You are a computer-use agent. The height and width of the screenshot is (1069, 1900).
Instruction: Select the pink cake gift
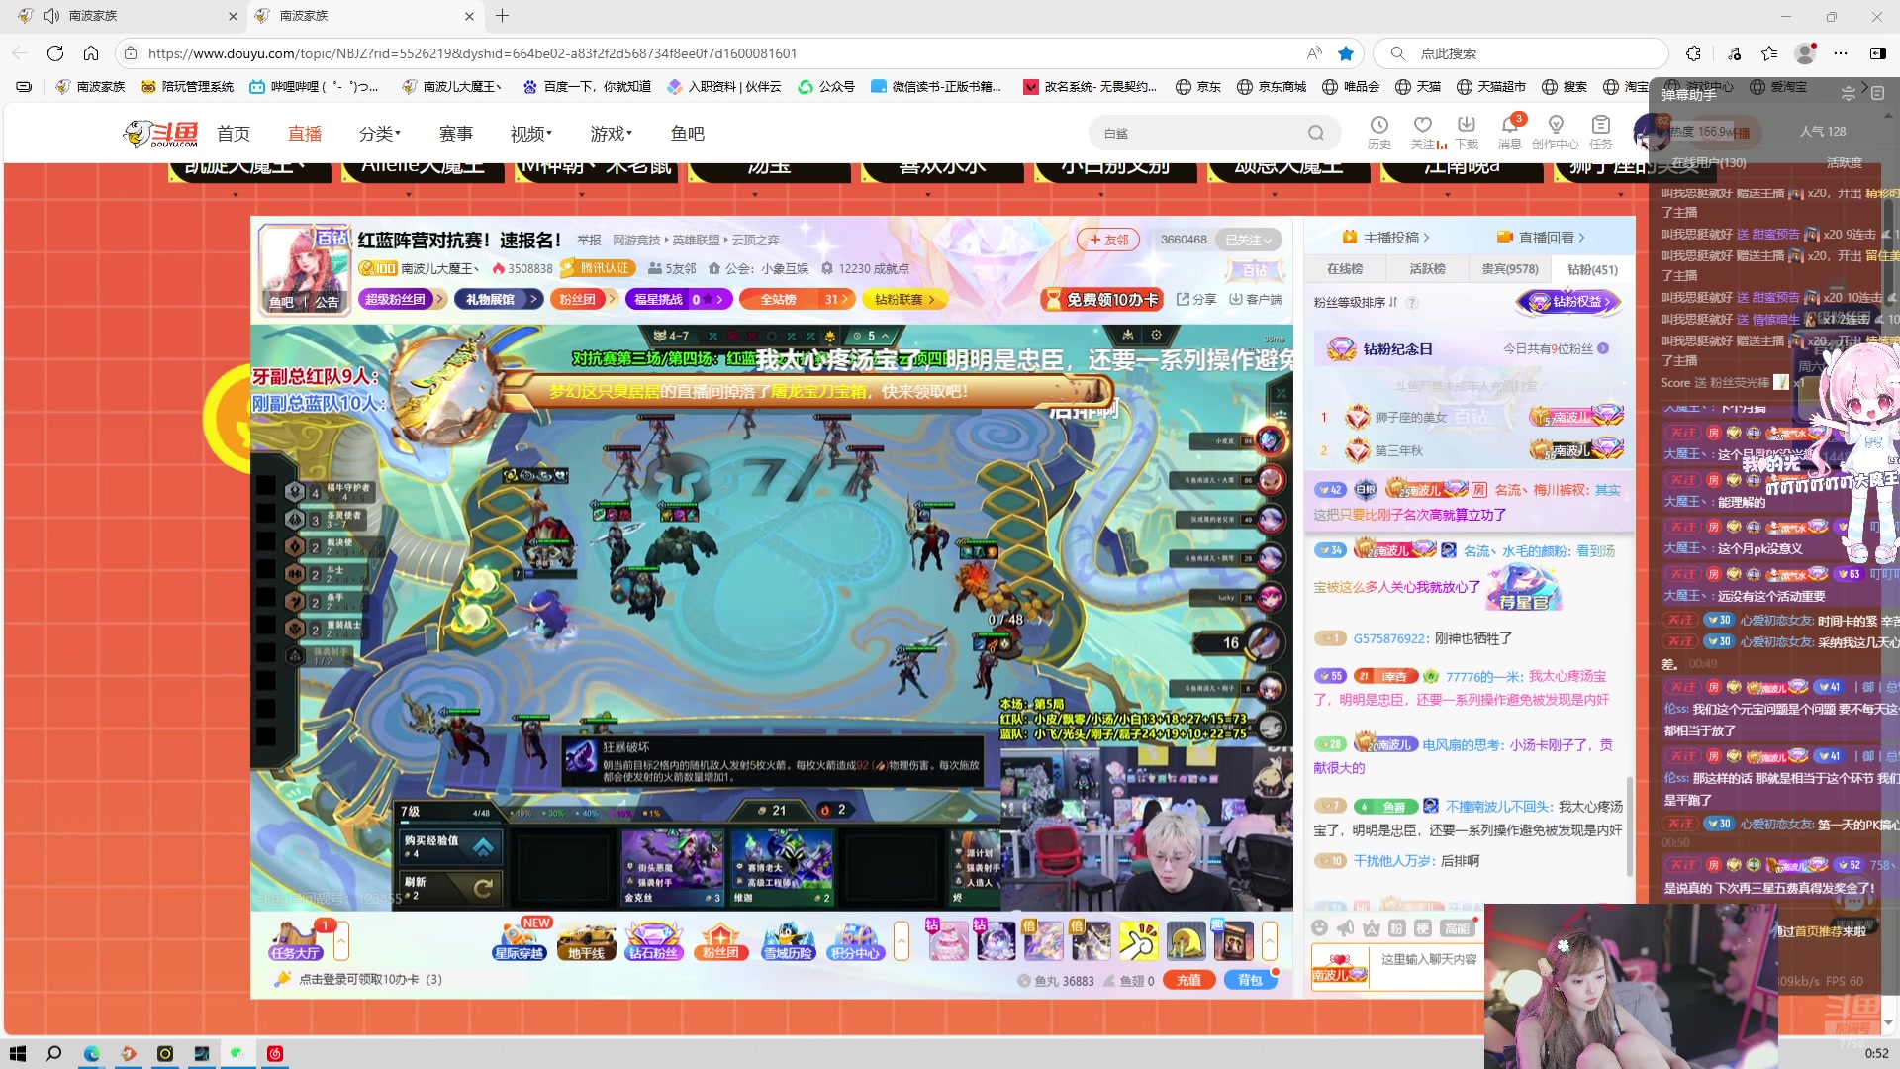948,940
